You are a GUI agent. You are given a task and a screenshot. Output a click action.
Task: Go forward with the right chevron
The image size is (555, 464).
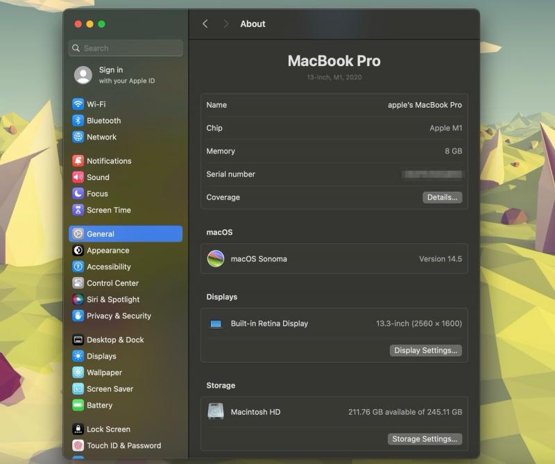(226, 24)
